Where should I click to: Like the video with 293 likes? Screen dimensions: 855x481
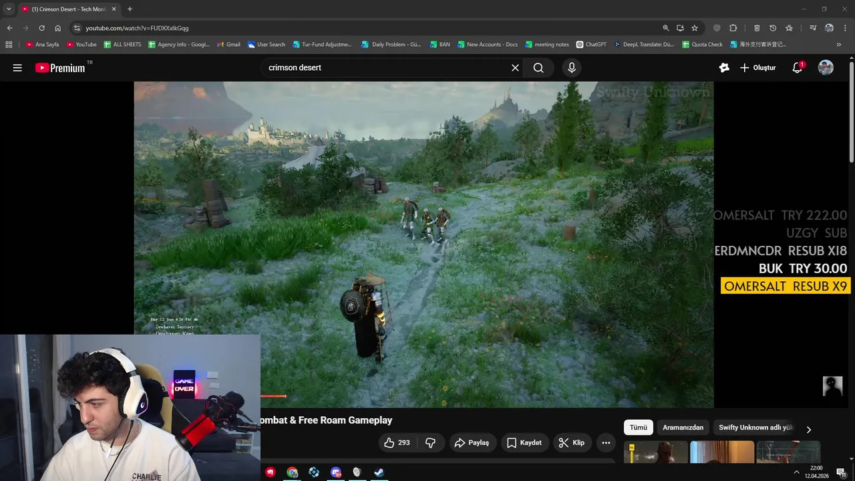[397, 442]
